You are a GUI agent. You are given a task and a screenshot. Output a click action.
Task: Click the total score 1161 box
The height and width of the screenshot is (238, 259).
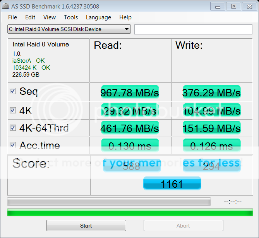(172, 183)
